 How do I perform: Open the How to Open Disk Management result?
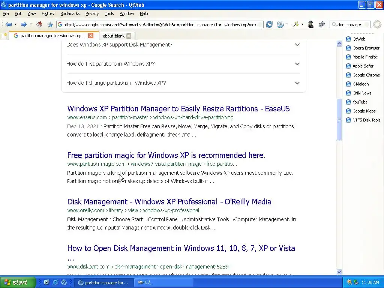181,248
